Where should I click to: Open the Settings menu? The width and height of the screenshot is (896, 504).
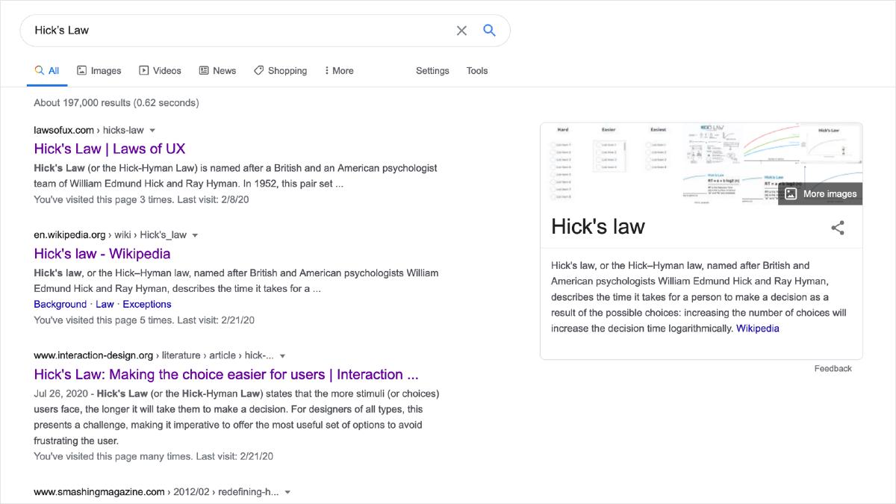(x=432, y=71)
